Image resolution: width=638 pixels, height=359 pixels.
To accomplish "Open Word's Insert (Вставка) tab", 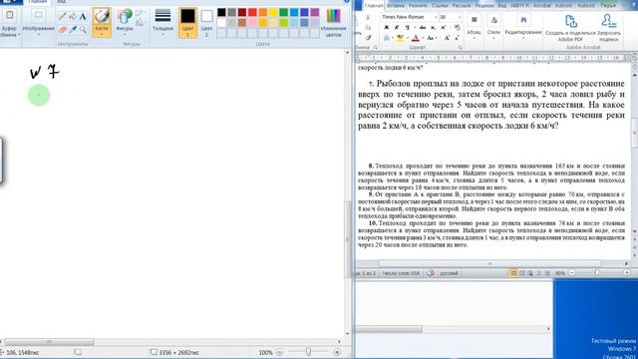I will [396, 6].
